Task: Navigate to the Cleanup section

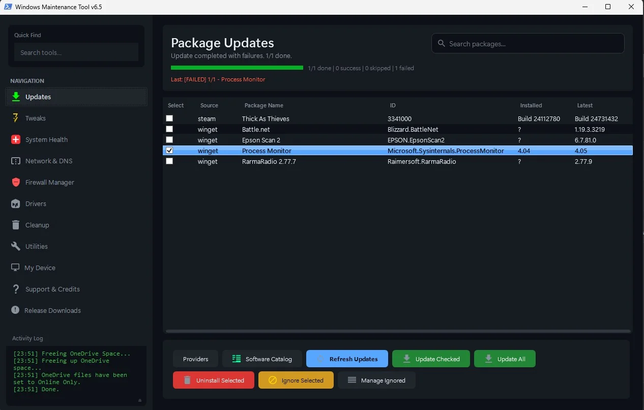Action: 76,225
